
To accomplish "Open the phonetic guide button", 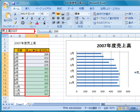I will 45,23.
